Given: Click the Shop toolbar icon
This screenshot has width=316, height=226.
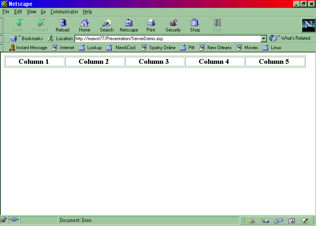Looking at the screenshot, I should [x=195, y=25].
